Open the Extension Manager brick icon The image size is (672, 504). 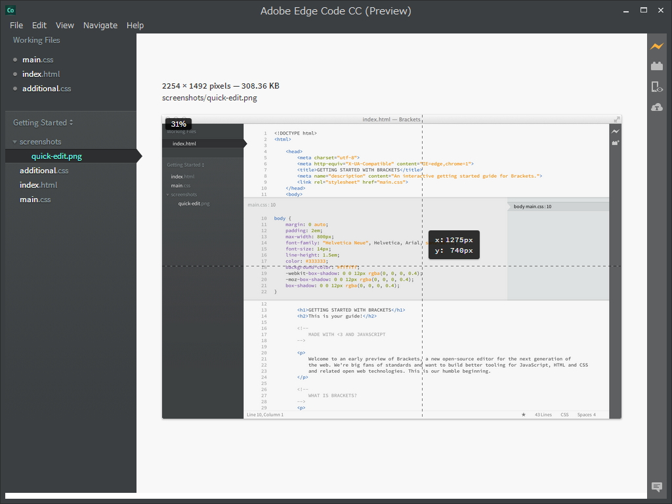point(656,66)
